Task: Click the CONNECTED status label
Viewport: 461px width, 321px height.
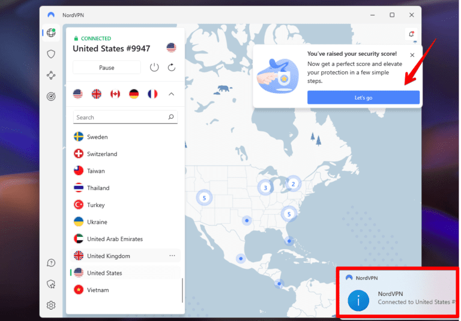Action: tap(96, 38)
